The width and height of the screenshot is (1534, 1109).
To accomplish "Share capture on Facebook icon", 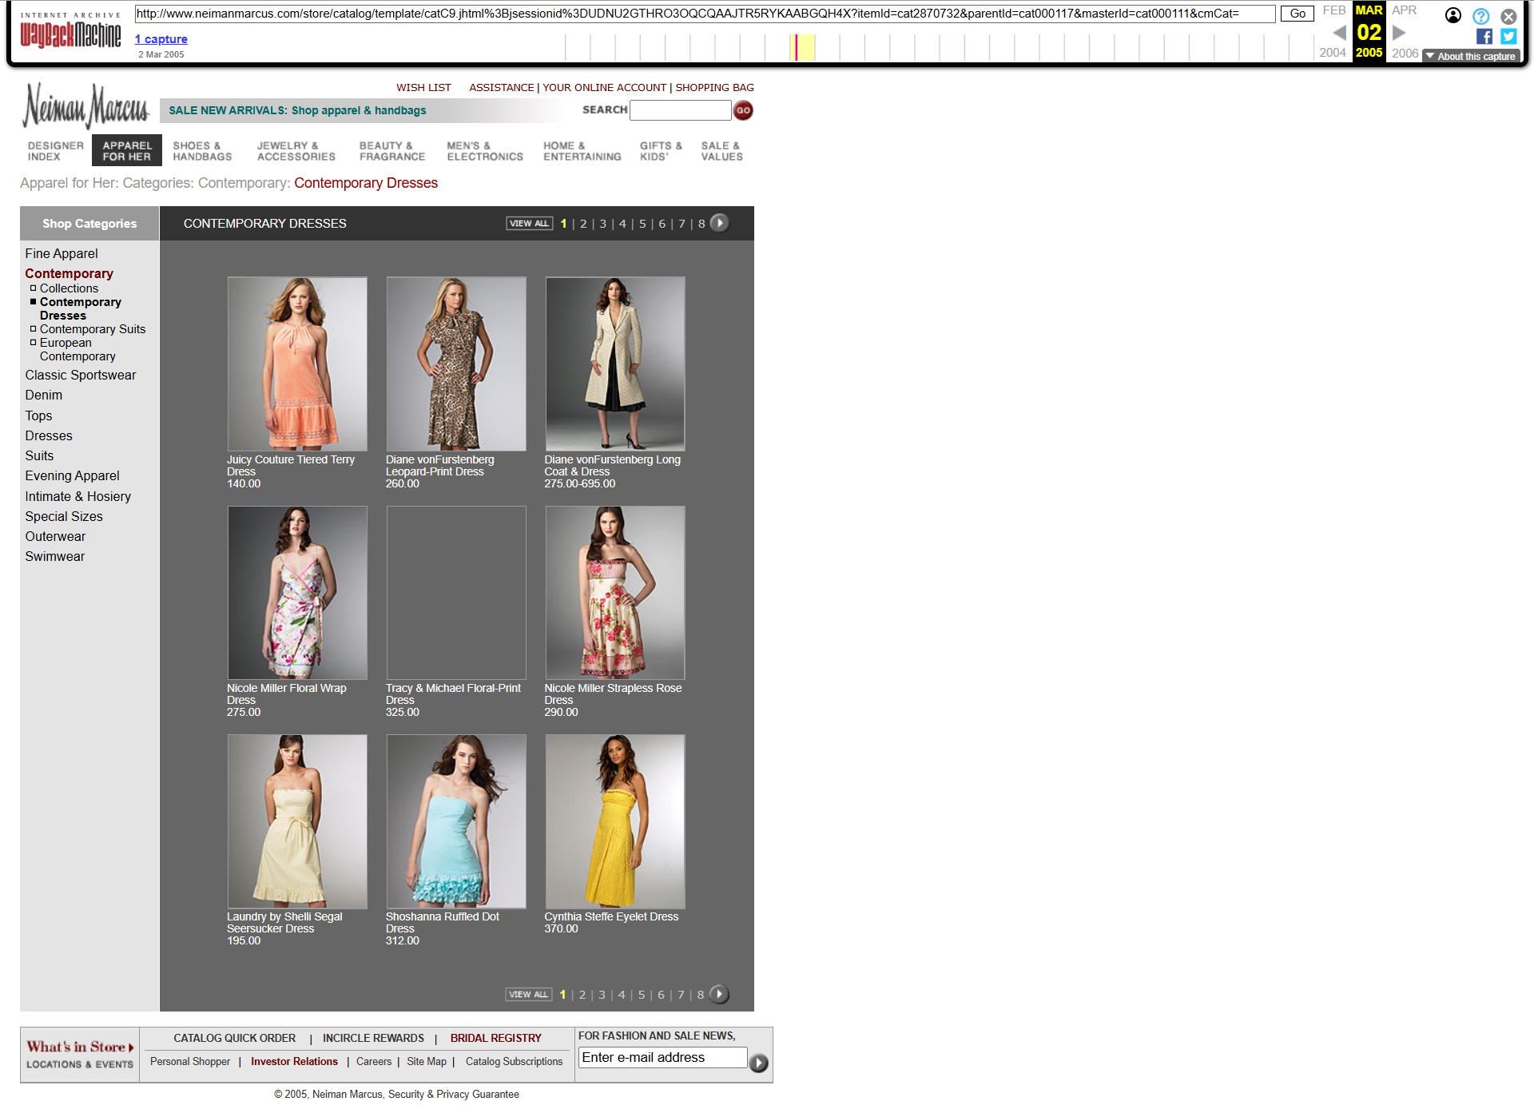I will click(1484, 37).
